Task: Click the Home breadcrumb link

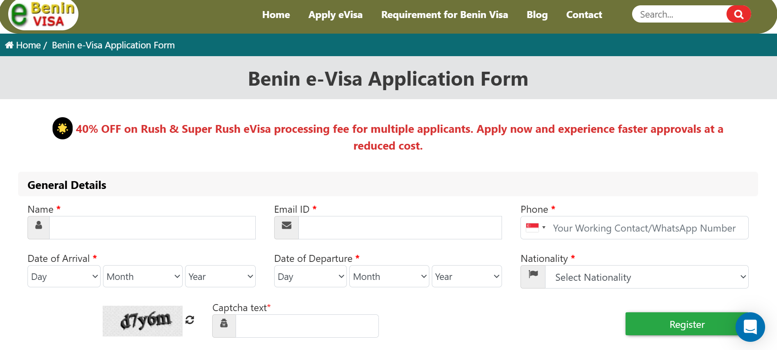Action: (x=28, y=45)
